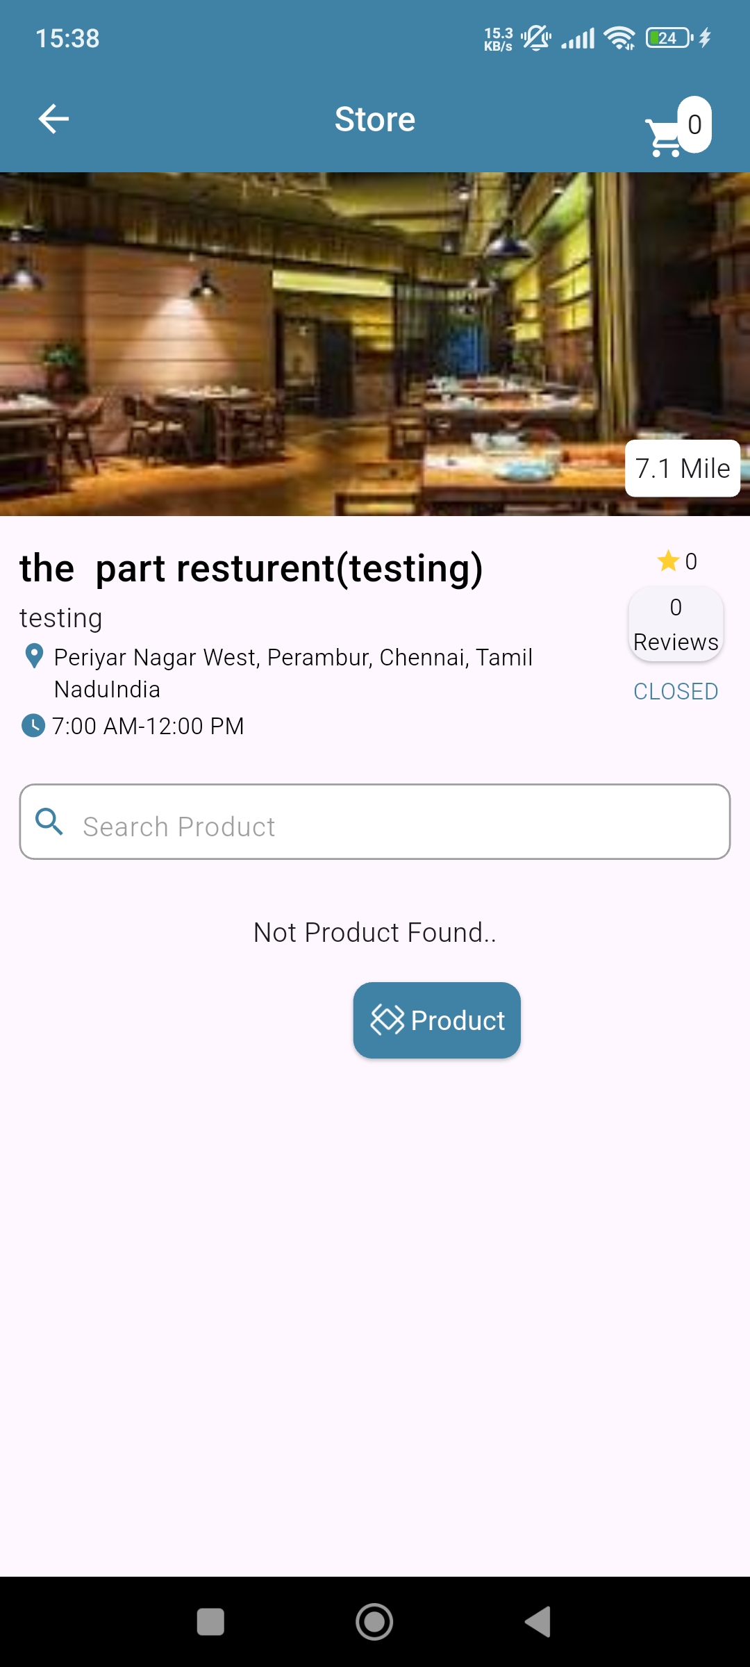This screenshot has width=750, height=1667.
Task: Open the 0 Reviews button
Action: point(676,624)
